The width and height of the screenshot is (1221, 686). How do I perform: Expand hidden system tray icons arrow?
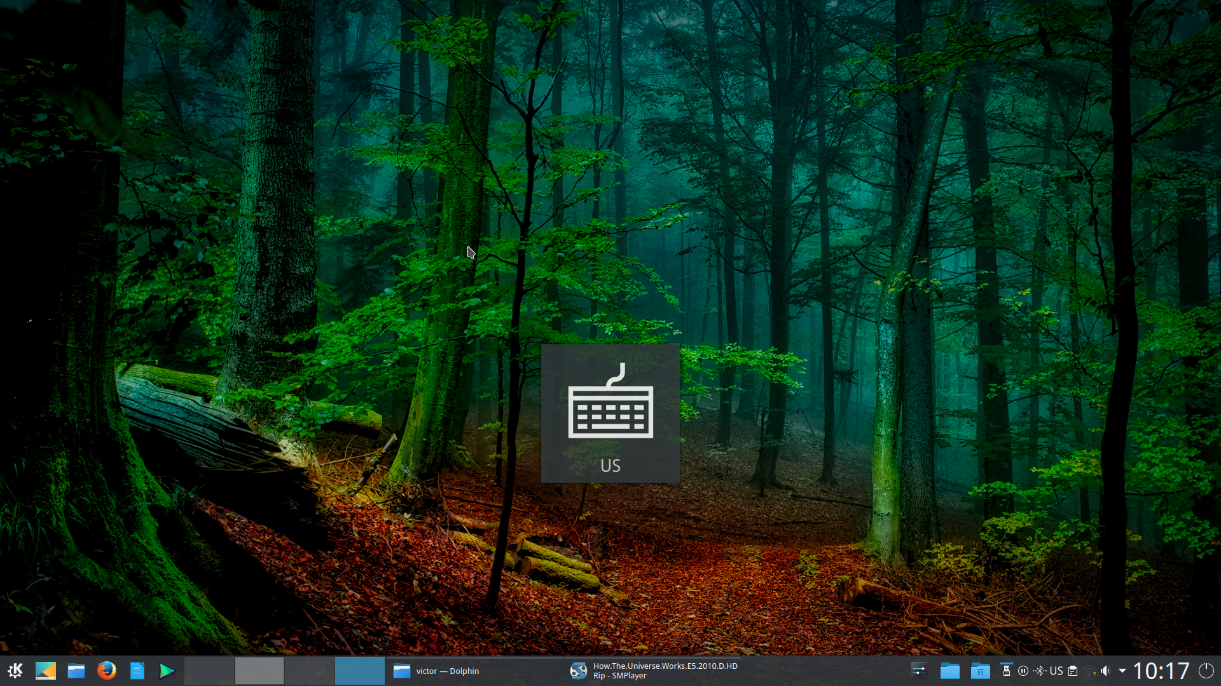1122,671
